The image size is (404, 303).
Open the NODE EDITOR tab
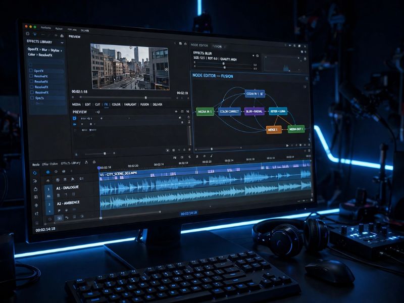pos(199,45)
